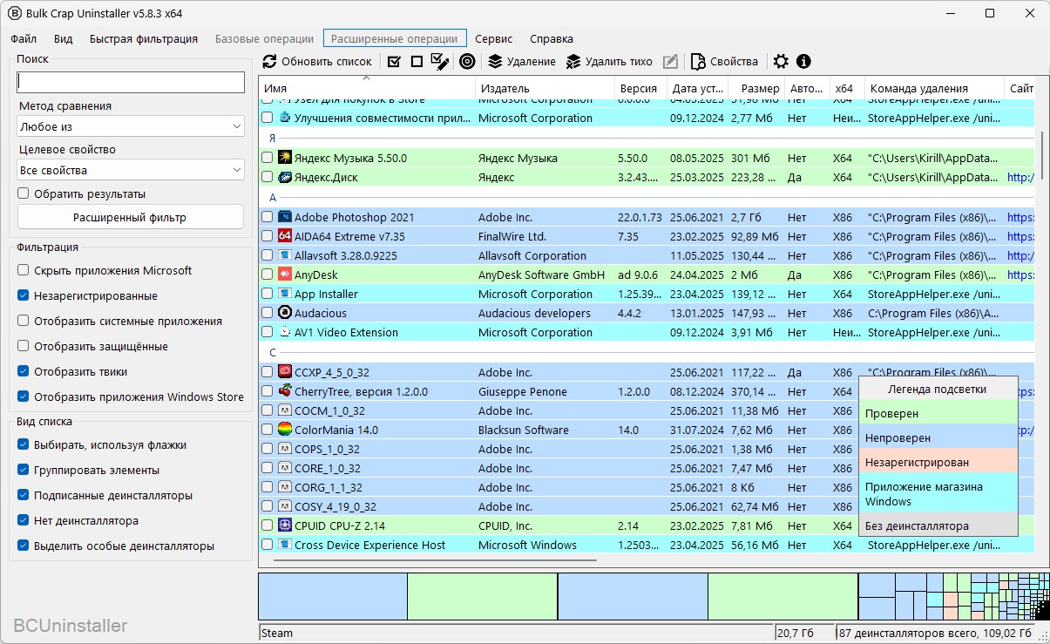1050x644 pixels.
Task: Focus the Поиск search input field
Action: [x=131, y=82]
